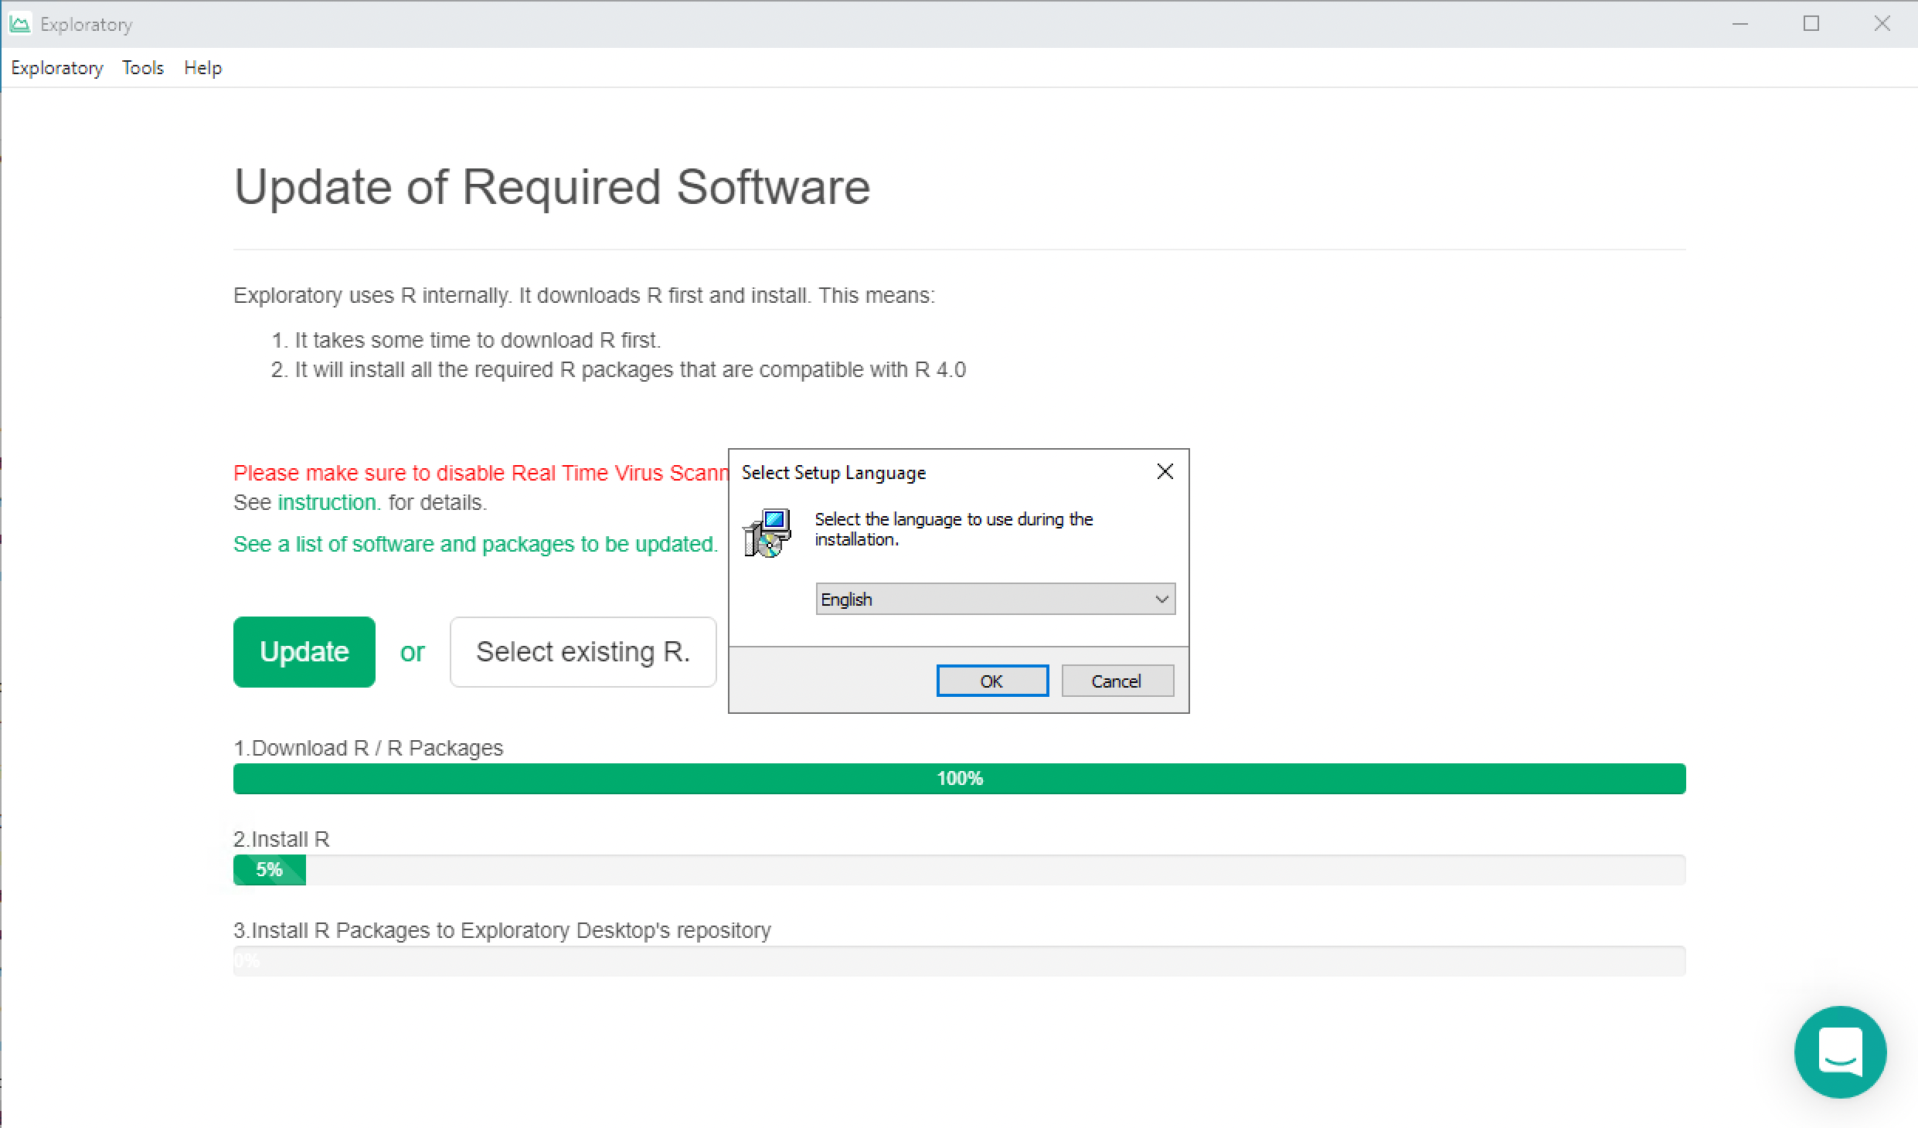Open the Help menu
1918x1128 pixels.
click(x=202, y=68)
